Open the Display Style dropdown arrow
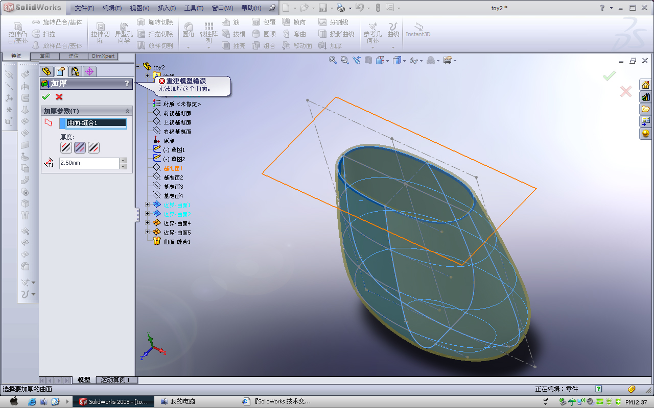This screenshot has height=408, width=654. (x=405, y=61)
